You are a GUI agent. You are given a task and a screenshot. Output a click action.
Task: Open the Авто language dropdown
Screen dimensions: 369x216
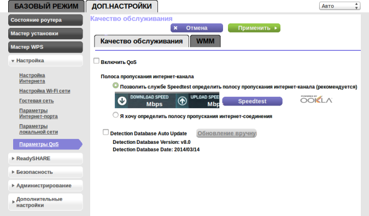(339, 6)
